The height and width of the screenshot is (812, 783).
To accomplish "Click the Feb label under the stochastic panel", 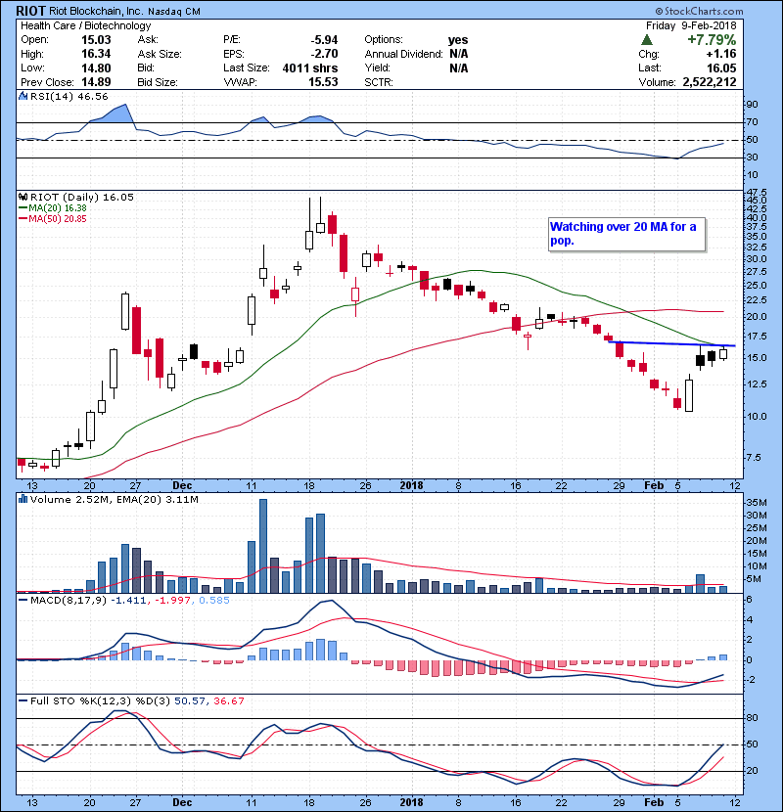I will (654, 802).
